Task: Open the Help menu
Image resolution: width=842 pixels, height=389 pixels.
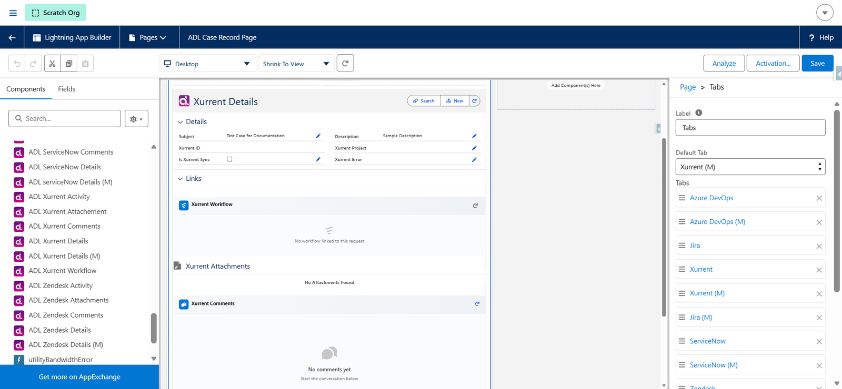Action: tap(821, 37)
